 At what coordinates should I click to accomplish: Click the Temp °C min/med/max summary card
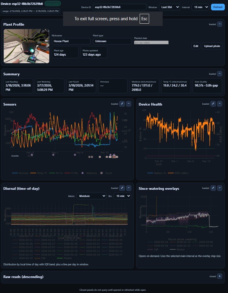click(x=176, y=86)
